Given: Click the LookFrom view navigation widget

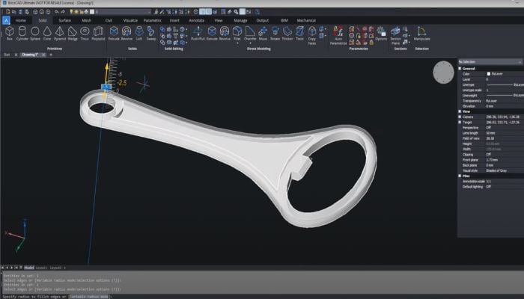Looking at the screenshot, I should point(442,72).
